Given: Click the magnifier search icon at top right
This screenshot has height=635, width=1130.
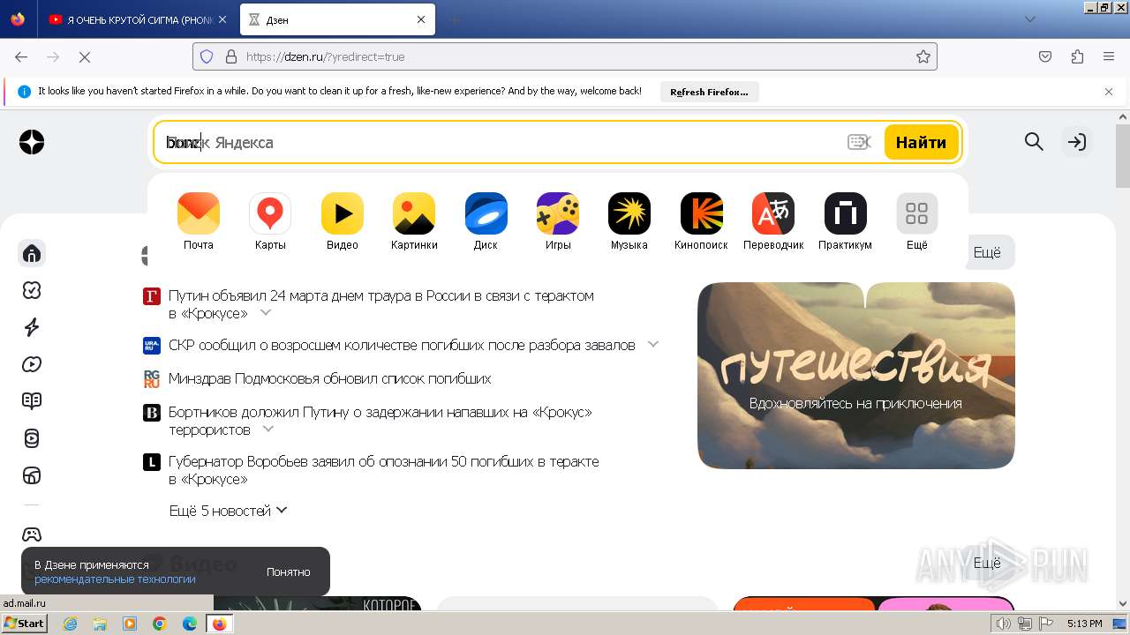Looking at the screenshot, I should tap(1034, 142).
